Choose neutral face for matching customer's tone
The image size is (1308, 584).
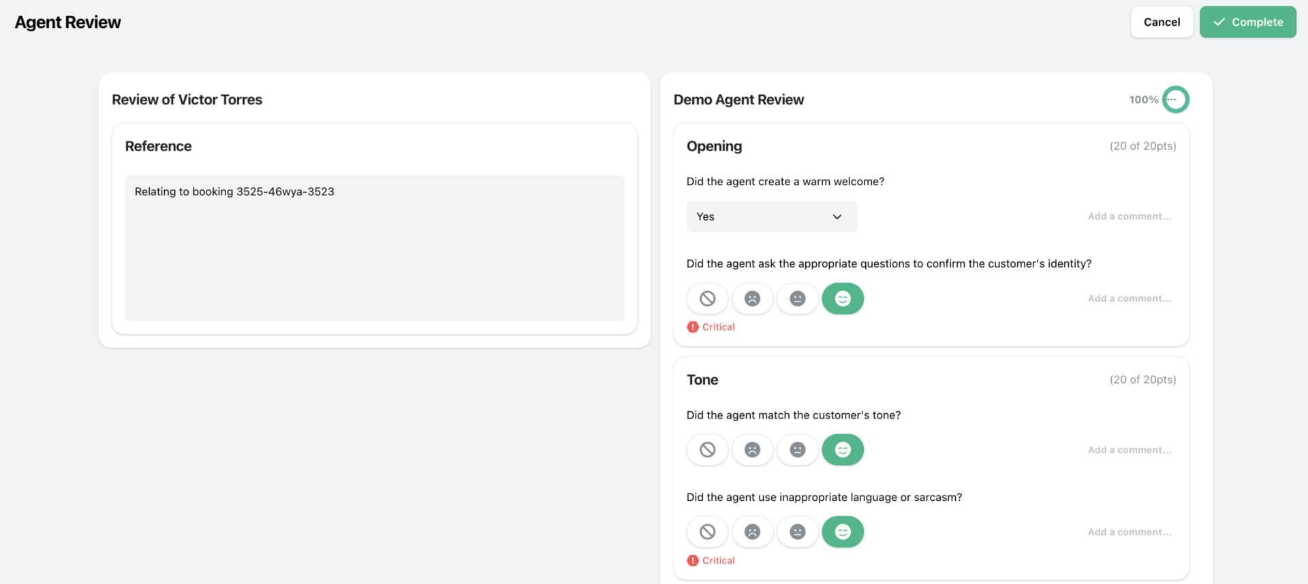797,450
